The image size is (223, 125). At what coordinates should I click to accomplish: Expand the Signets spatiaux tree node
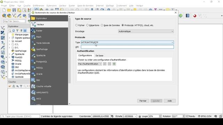point(9,38)
